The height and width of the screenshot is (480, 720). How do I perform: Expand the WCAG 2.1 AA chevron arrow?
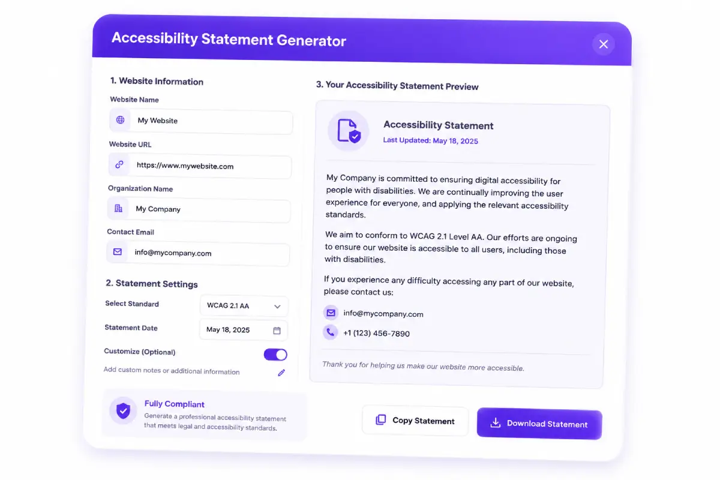(277, 307)
